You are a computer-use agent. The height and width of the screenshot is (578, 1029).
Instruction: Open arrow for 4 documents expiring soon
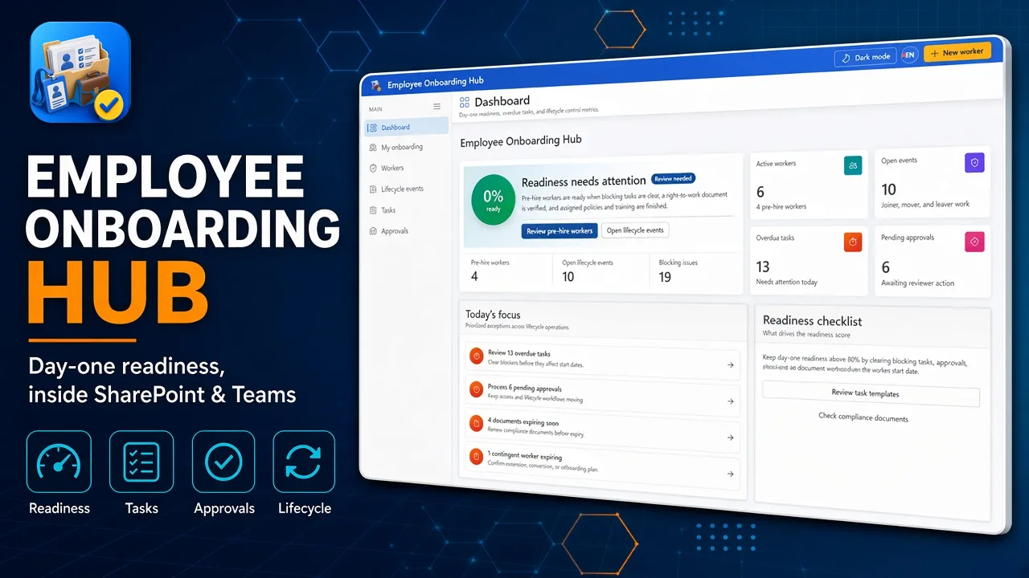731,438
